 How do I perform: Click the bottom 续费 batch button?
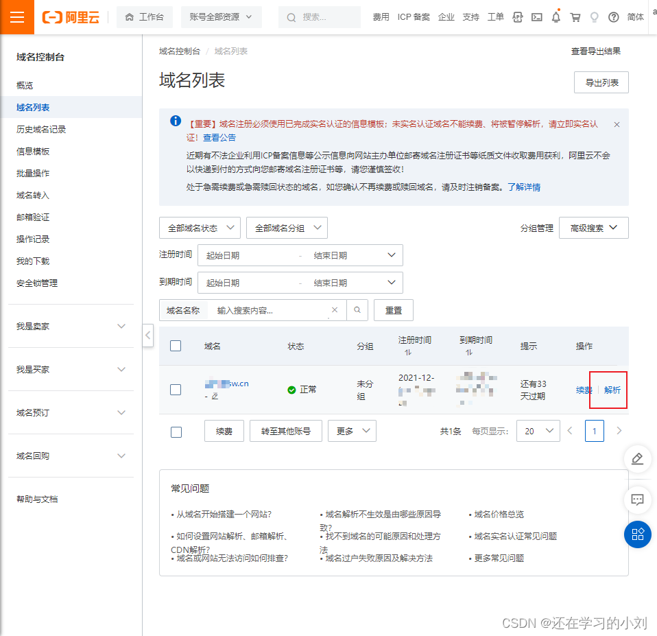tap(224, 431)
